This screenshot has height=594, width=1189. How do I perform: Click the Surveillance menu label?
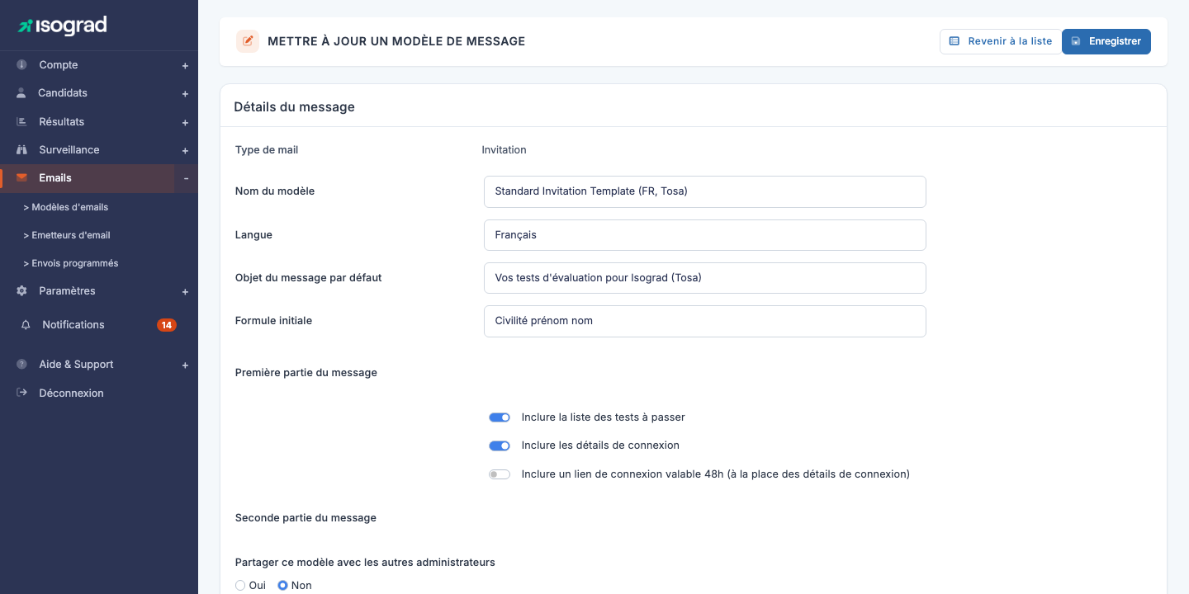(69, 150)
